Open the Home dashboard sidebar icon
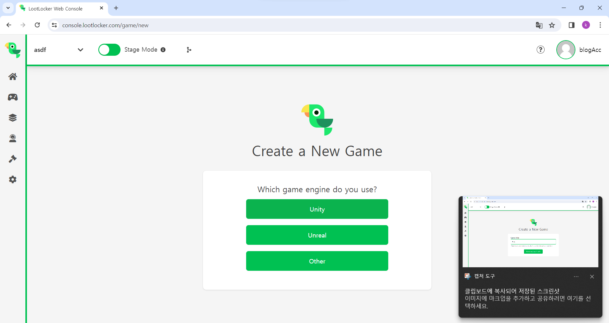The height and width of the screenshot is (323, 609). click(13, 76)
